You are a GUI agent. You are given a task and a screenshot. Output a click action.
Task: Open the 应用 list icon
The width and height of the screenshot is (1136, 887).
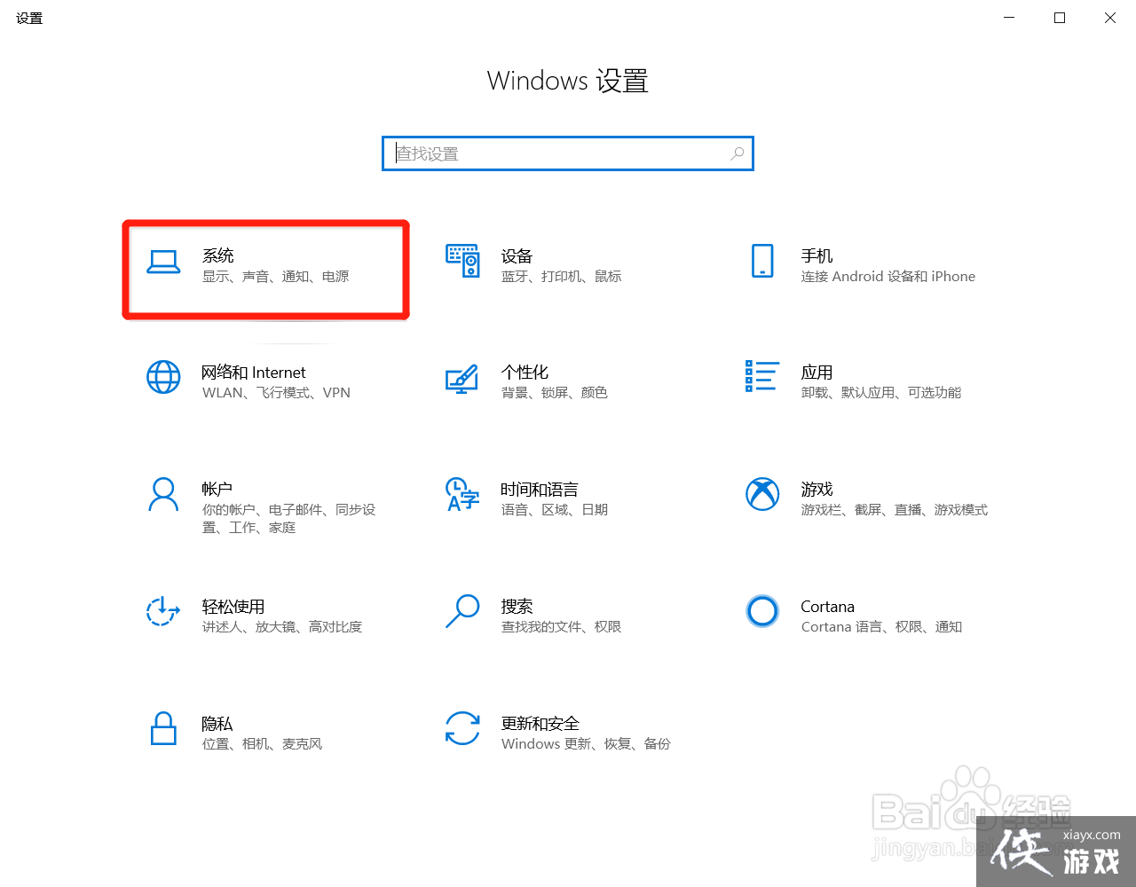(x=762, y=376)
